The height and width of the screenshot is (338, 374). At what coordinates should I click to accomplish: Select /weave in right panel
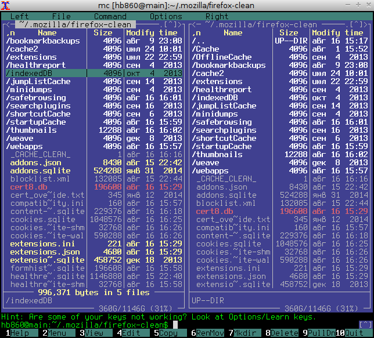click(280, 162)
